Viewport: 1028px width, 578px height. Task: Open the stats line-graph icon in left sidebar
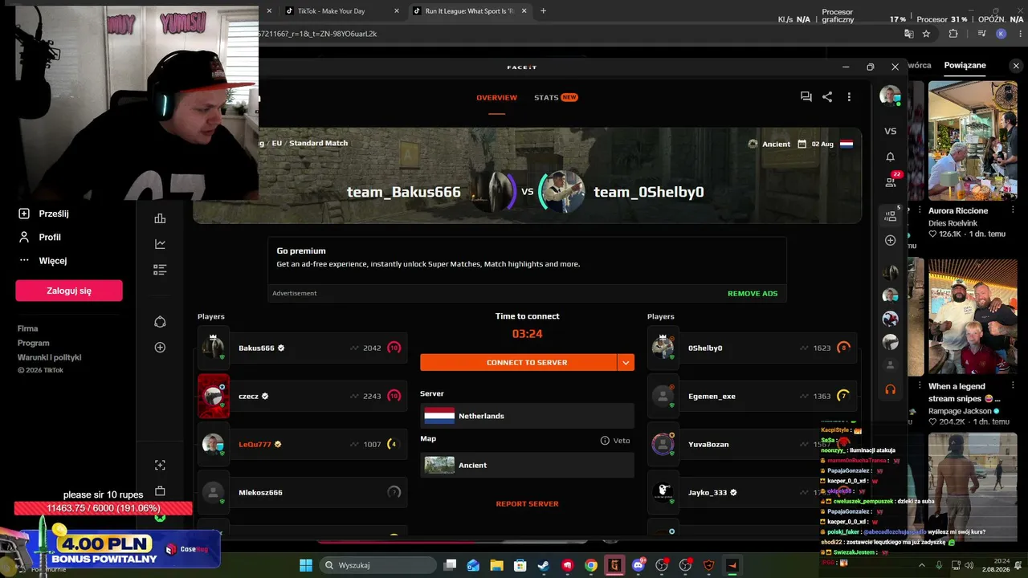coord(160,244)
